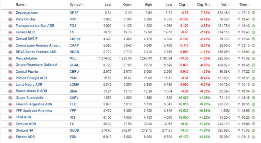Click the US flag icon beside Despegar.com

10,12
